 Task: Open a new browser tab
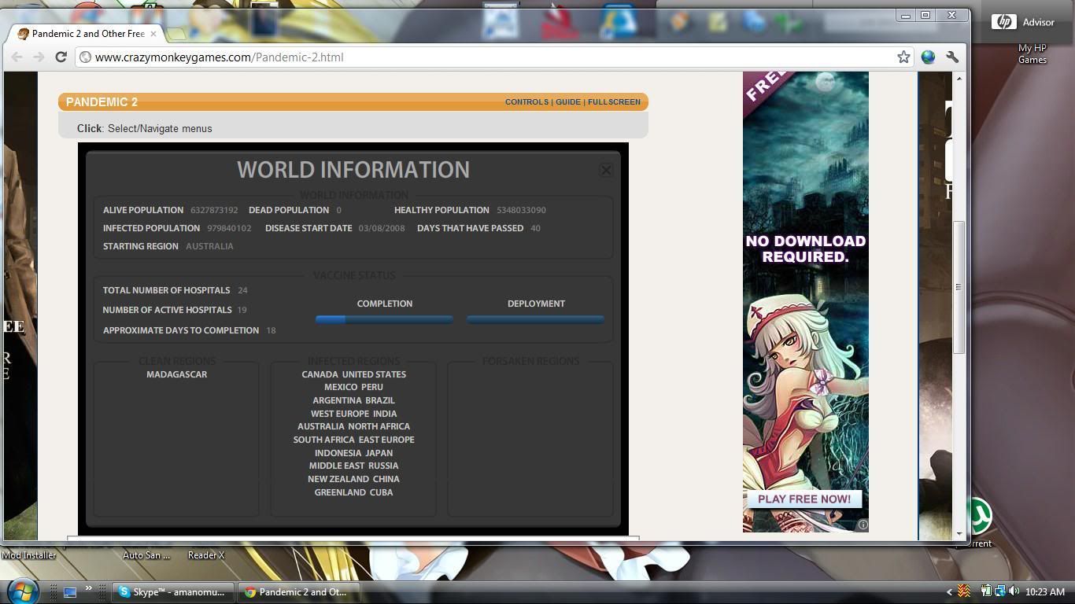(176, 34)
